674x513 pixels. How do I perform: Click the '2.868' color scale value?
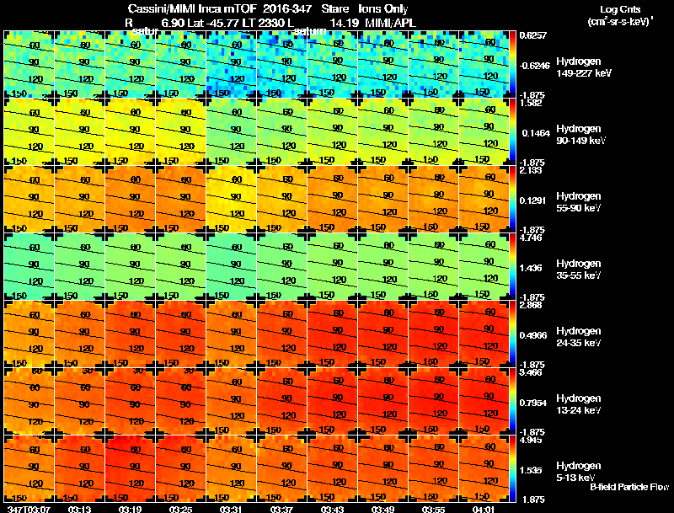point(532,306)
